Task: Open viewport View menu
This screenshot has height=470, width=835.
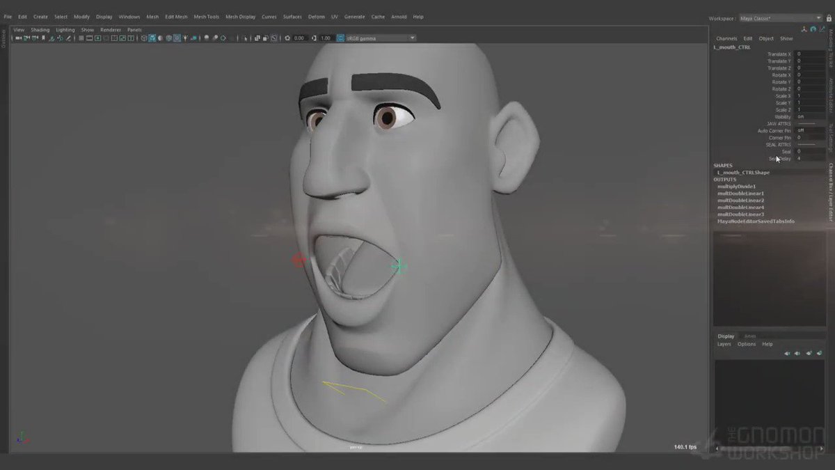Action: (19, 30)
